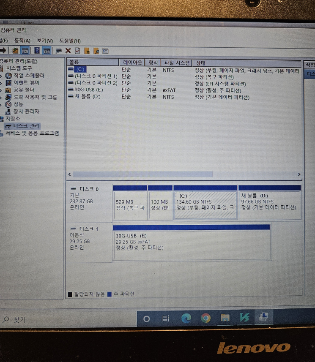Select 성능 in the tree
Screen dimensions: 315x362
coord(18,104)
